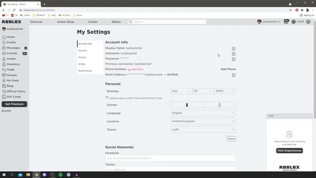316x178 pixels.
Task: Edit the Email Address with its pencil icon
Action: (x=234, y=75)
